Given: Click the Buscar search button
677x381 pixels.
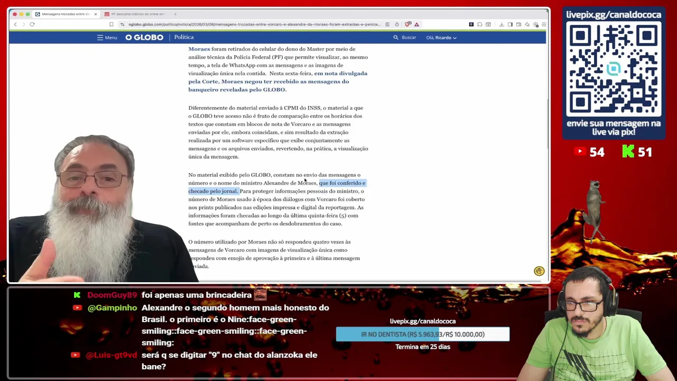Looking at the screenshot, I should (x=405, y=38).
